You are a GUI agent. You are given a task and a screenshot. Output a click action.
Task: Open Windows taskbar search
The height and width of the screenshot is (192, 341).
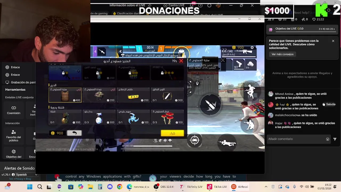[40, 187]
